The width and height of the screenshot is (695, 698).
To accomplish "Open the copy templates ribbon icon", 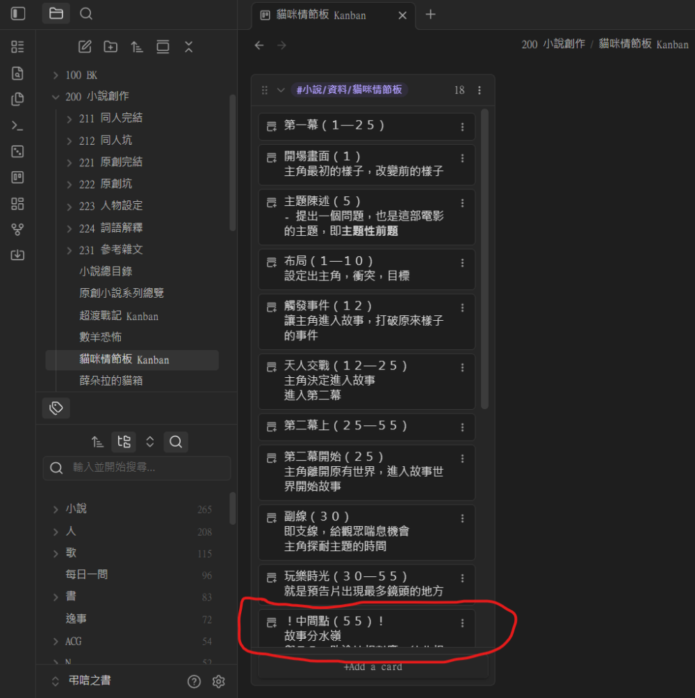I will pos(17,100).
